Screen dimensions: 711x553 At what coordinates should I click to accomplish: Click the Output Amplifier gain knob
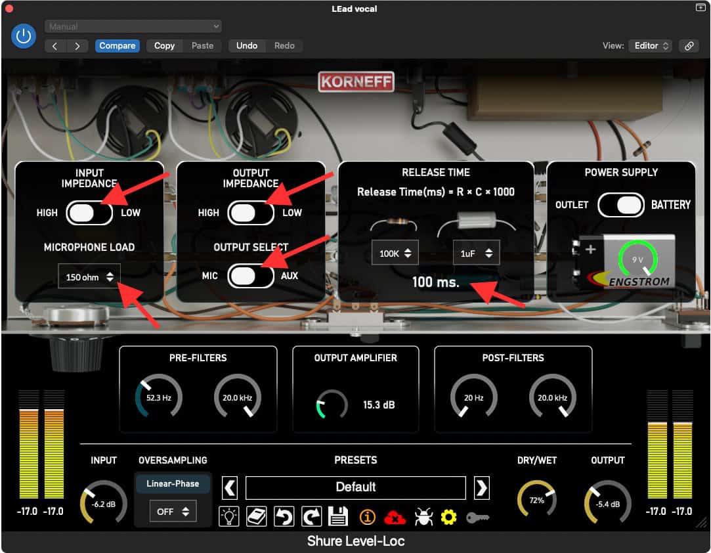pos(332,404)
